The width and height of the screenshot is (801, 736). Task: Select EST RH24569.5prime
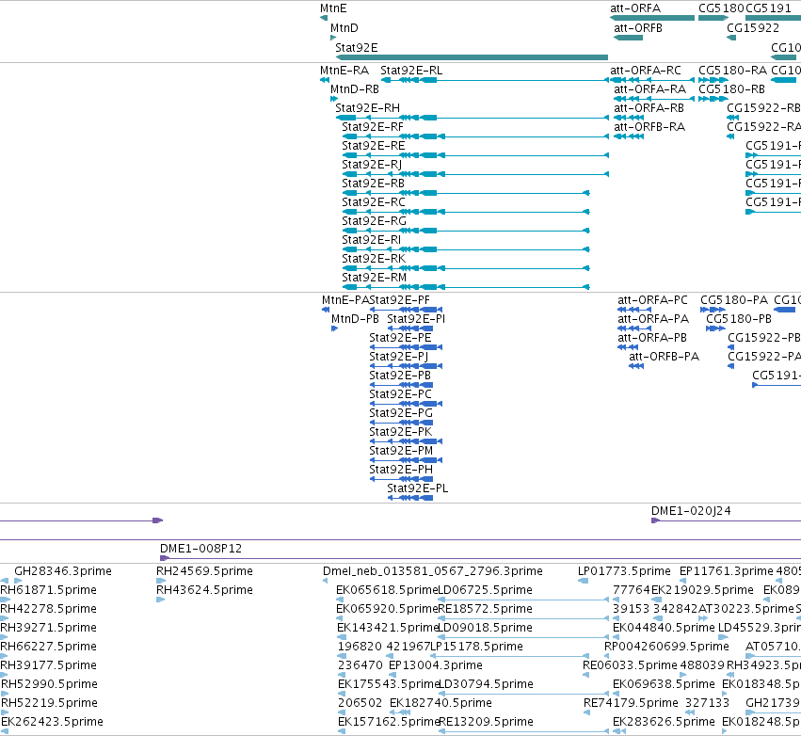[204, 571]
